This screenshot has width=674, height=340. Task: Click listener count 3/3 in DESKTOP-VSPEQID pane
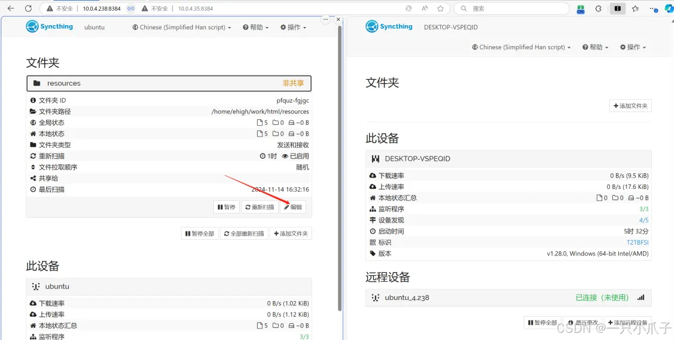[x=644, y=209]
